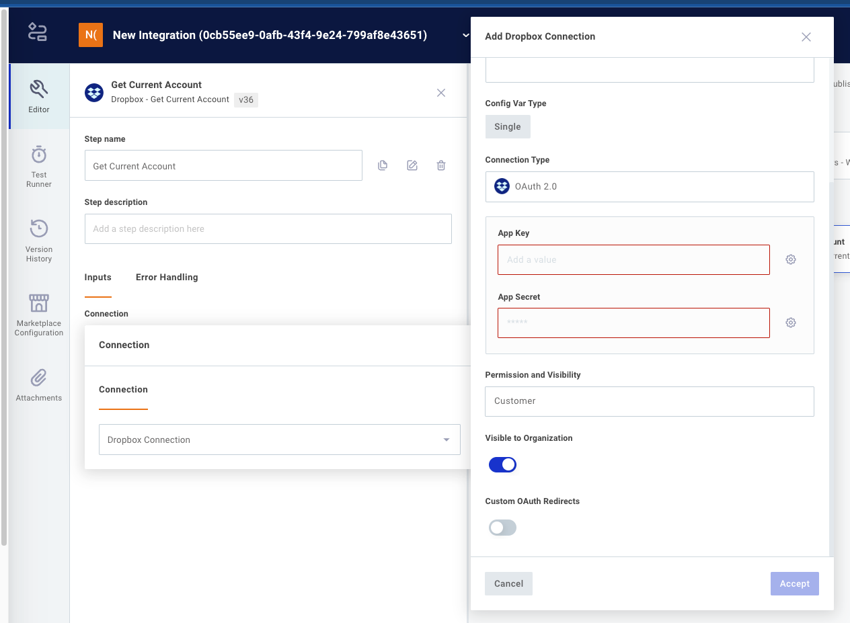Click the trash icon to delete the step
Image resolution: width=850 pixels, height=623 pixels.
tap(441, 165)
